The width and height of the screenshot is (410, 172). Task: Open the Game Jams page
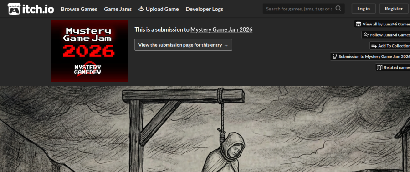tap(118, 9)
